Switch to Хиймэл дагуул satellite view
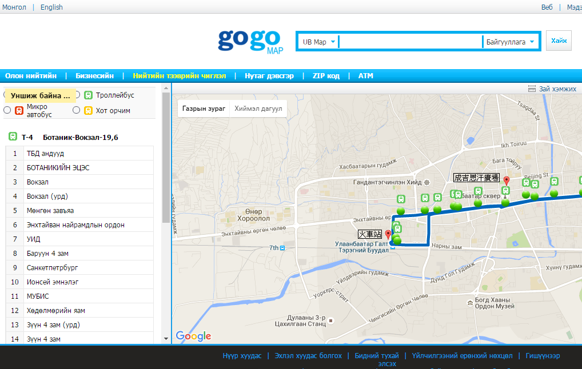 coord(258,109)
